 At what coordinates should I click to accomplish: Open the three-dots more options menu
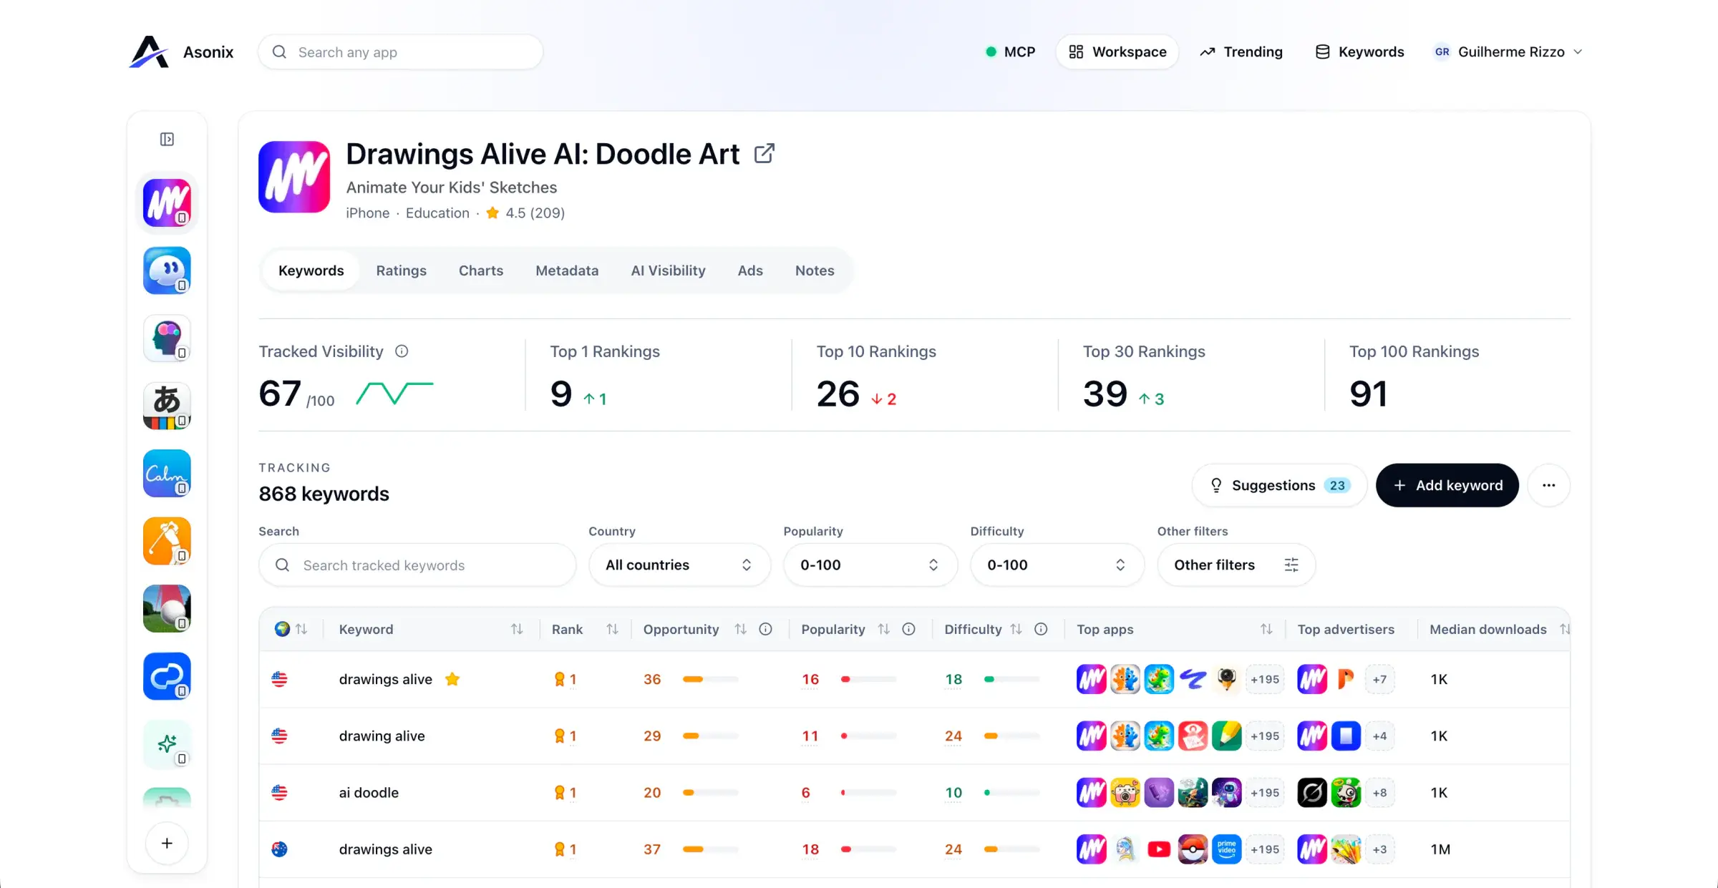point(1549,485)
